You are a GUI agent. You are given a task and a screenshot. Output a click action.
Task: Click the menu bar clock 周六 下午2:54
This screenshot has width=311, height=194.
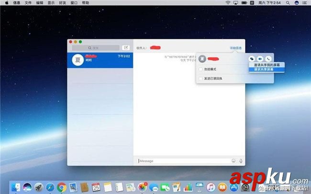pyautogui.click(x=269, y=3)
